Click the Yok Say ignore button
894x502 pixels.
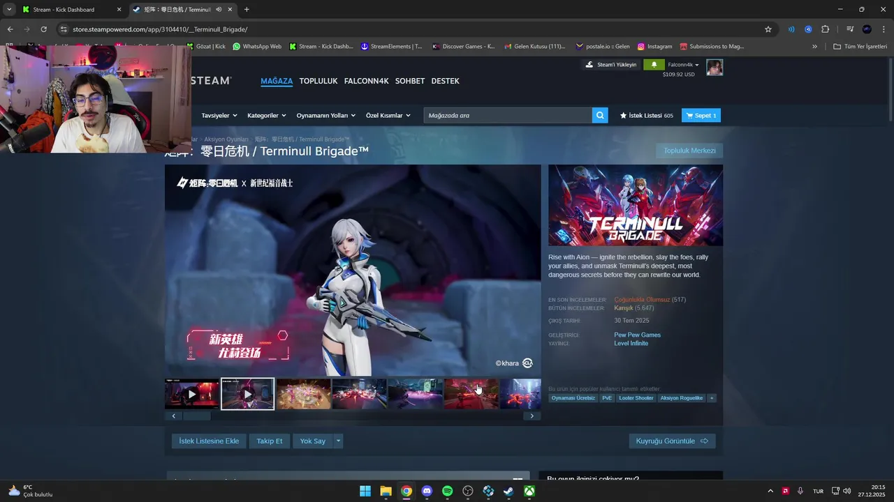[313, 441]
